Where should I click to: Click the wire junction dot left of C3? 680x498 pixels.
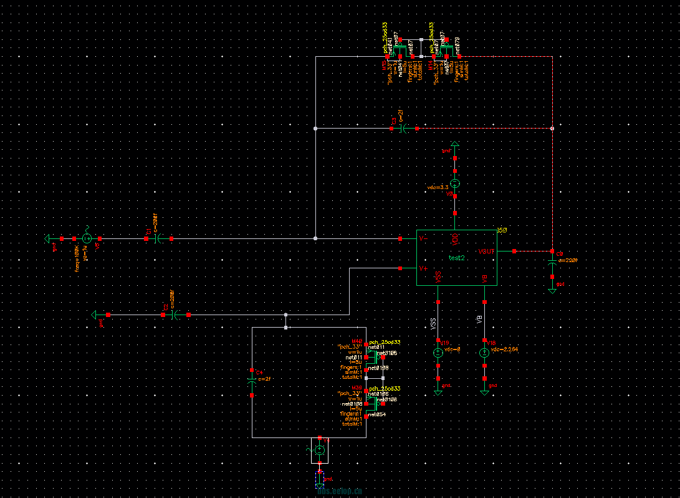click(315, 129)
